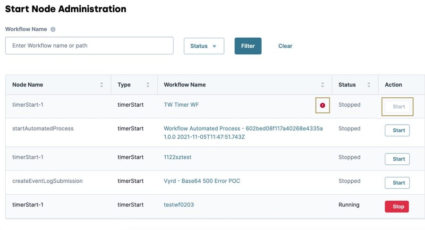Sort the Type column using its arrows
The height and width of the screenshot is (230, 425).
tap(148, 85)
